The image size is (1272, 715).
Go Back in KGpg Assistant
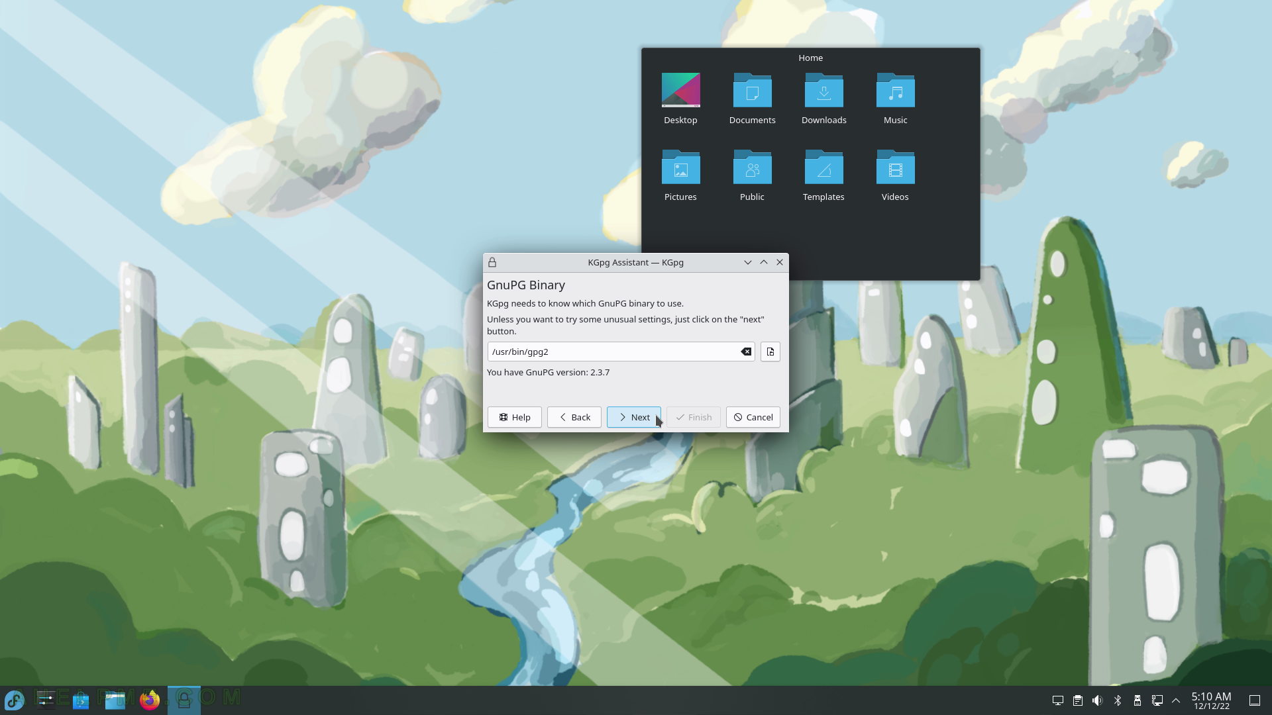point(574,417)
